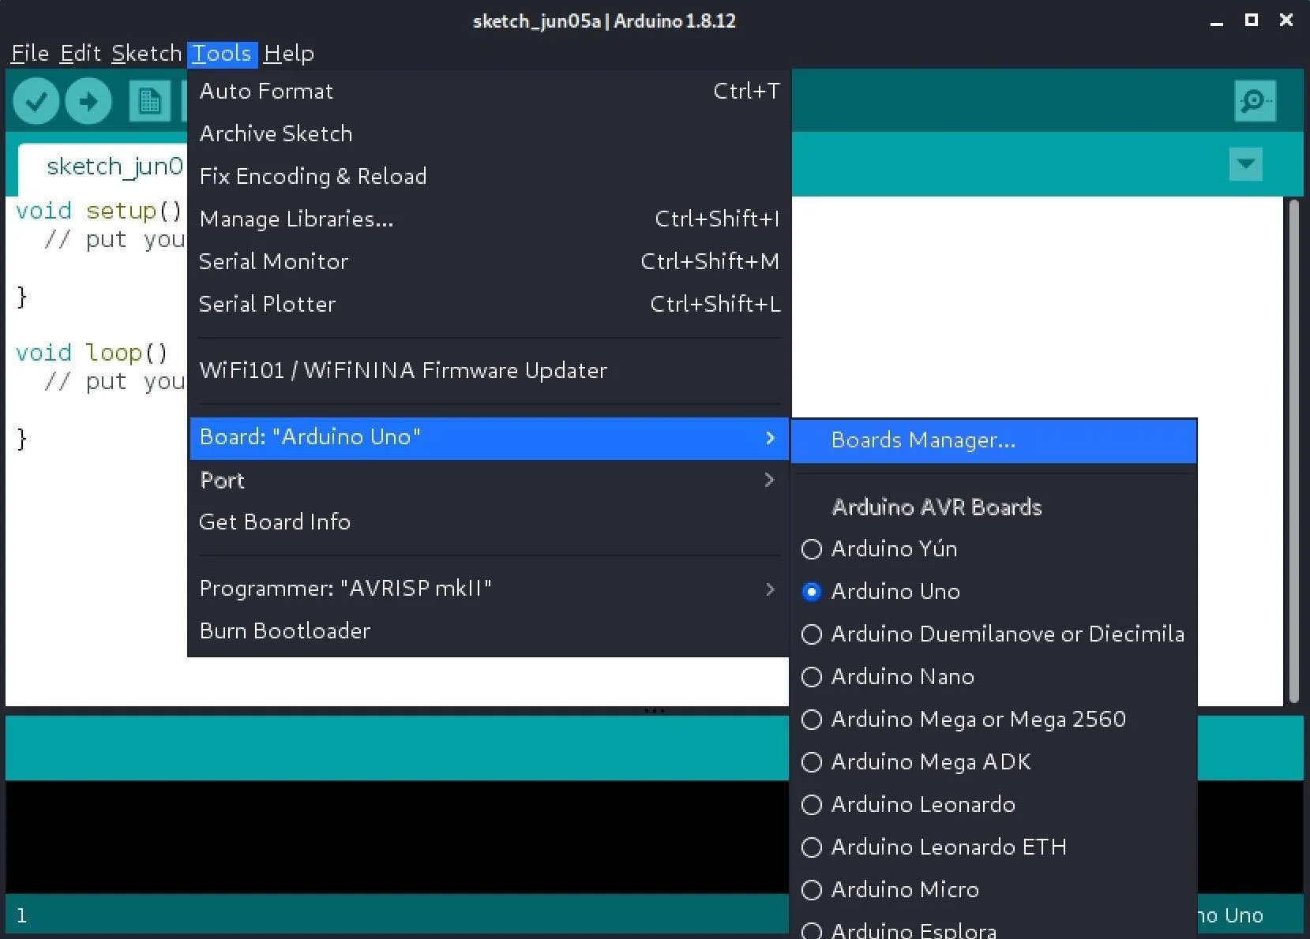The image size is (1310, 939).
Task: Expand the Port submenu
Action: pyautogui.click(x=490, y=481)
